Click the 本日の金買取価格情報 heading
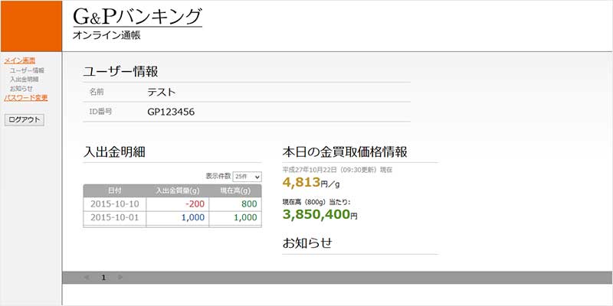 (x=344, y=151)
